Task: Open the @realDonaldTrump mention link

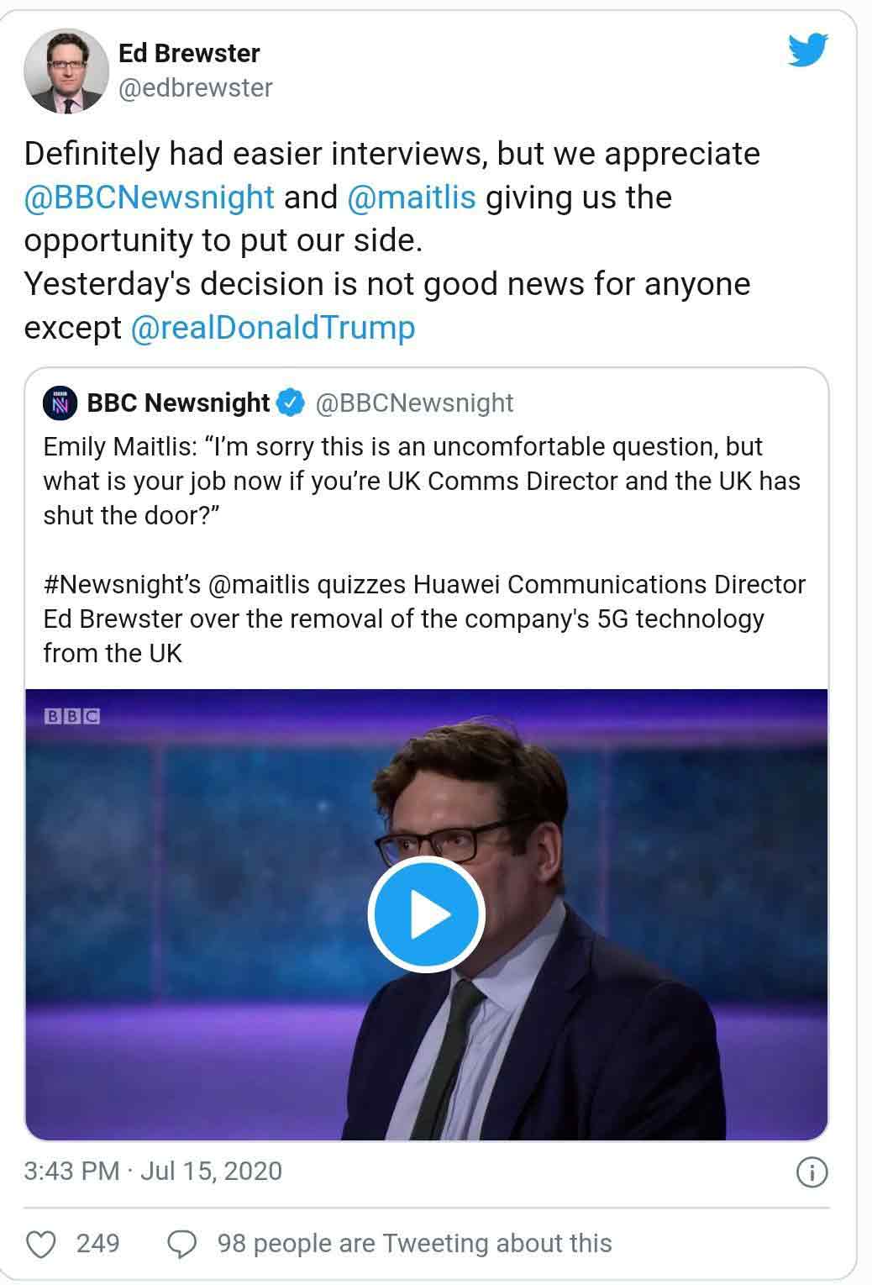Action: (x=272, y=327)
